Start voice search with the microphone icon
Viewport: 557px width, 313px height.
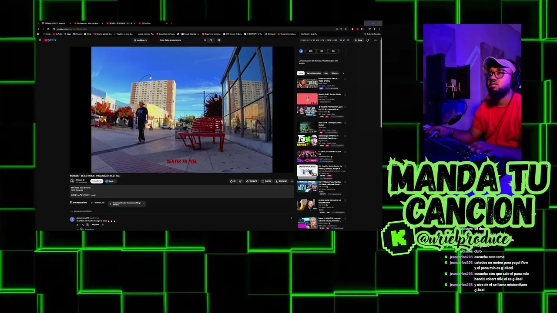point(219,40)
